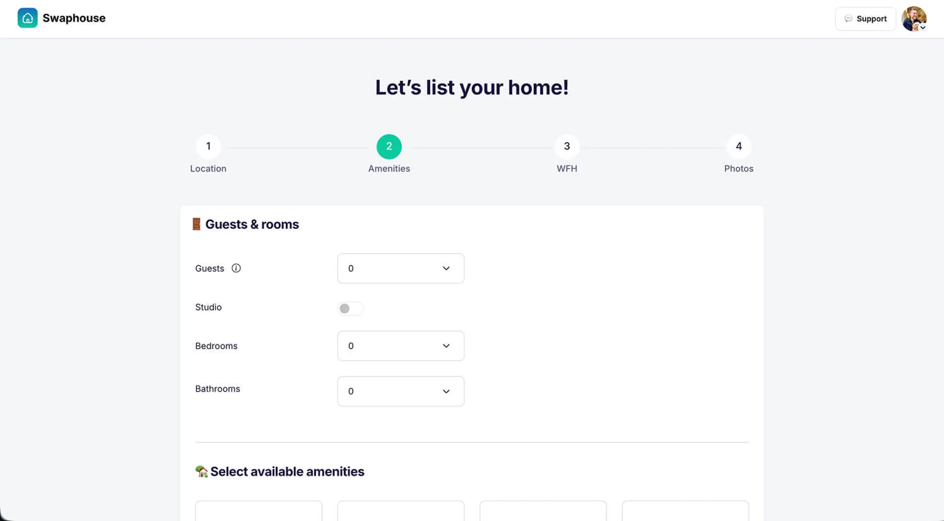944x521 pixels.
Task: Click the Guests info icon
Action: [x=236, y=268]
